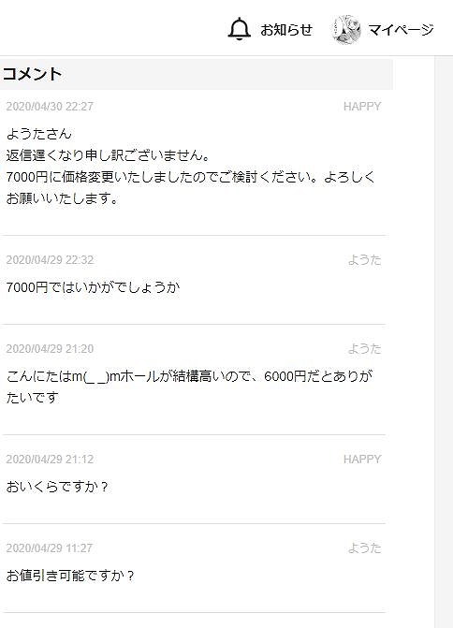Click HAPPY username on the 04/30 comment
This screenshot has width=453, height=628.
(362, 107)
